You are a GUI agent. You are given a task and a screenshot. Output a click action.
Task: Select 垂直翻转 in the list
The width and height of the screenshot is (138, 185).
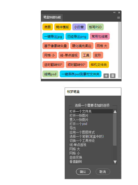click(91, 161)
